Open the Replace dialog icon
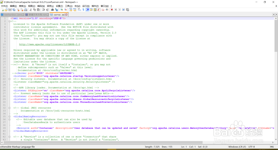 tap(56, 10)
